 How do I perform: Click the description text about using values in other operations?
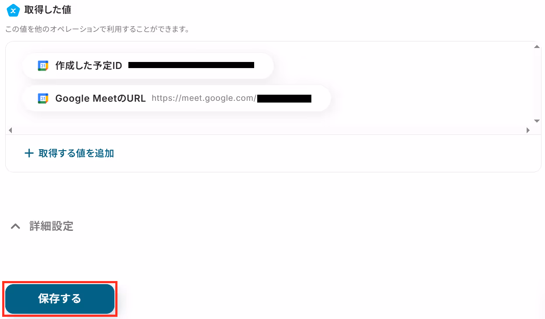97,30
